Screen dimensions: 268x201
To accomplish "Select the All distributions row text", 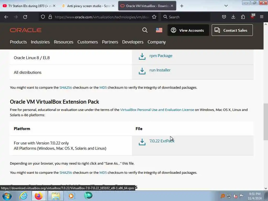I will pos(27,72).
